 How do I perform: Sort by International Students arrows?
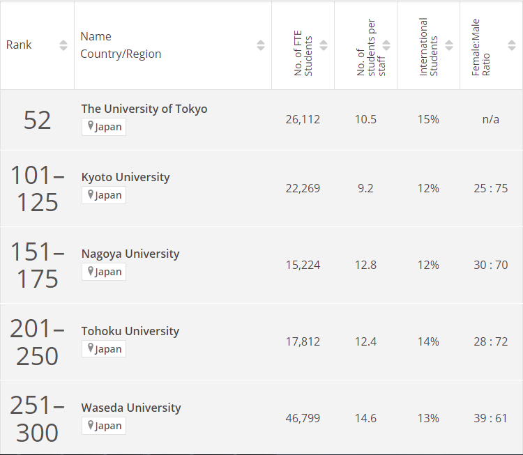coord(449,45)
